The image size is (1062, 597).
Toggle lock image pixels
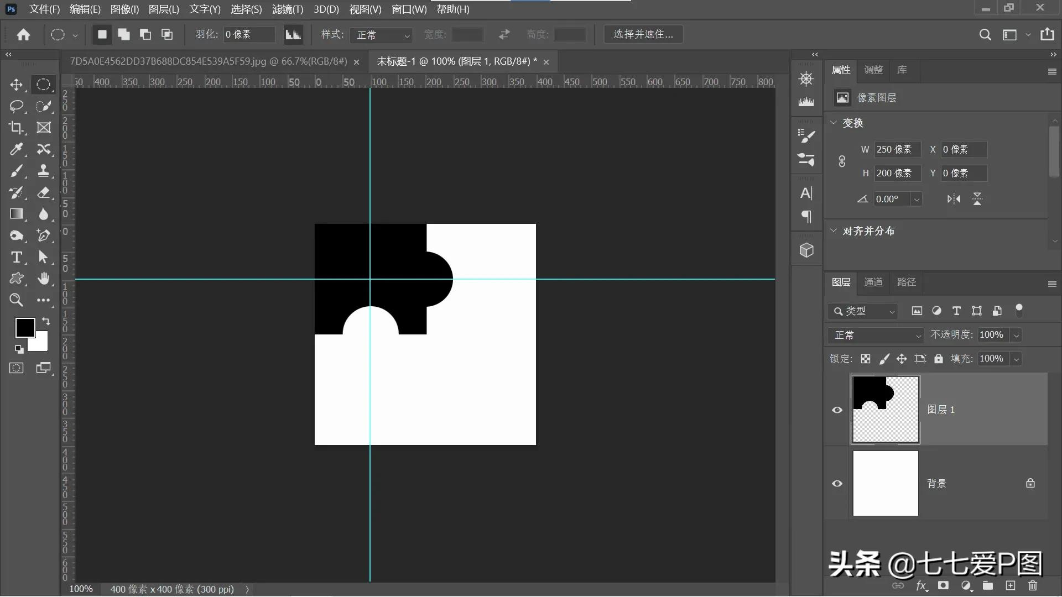[x=884, y=359]
